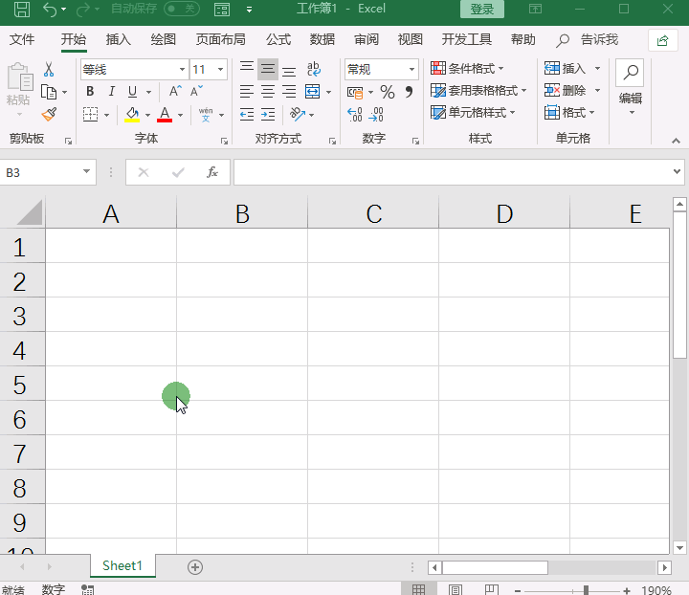
Task: Apply percent style to the cell
Action: (x=388, y=92)
